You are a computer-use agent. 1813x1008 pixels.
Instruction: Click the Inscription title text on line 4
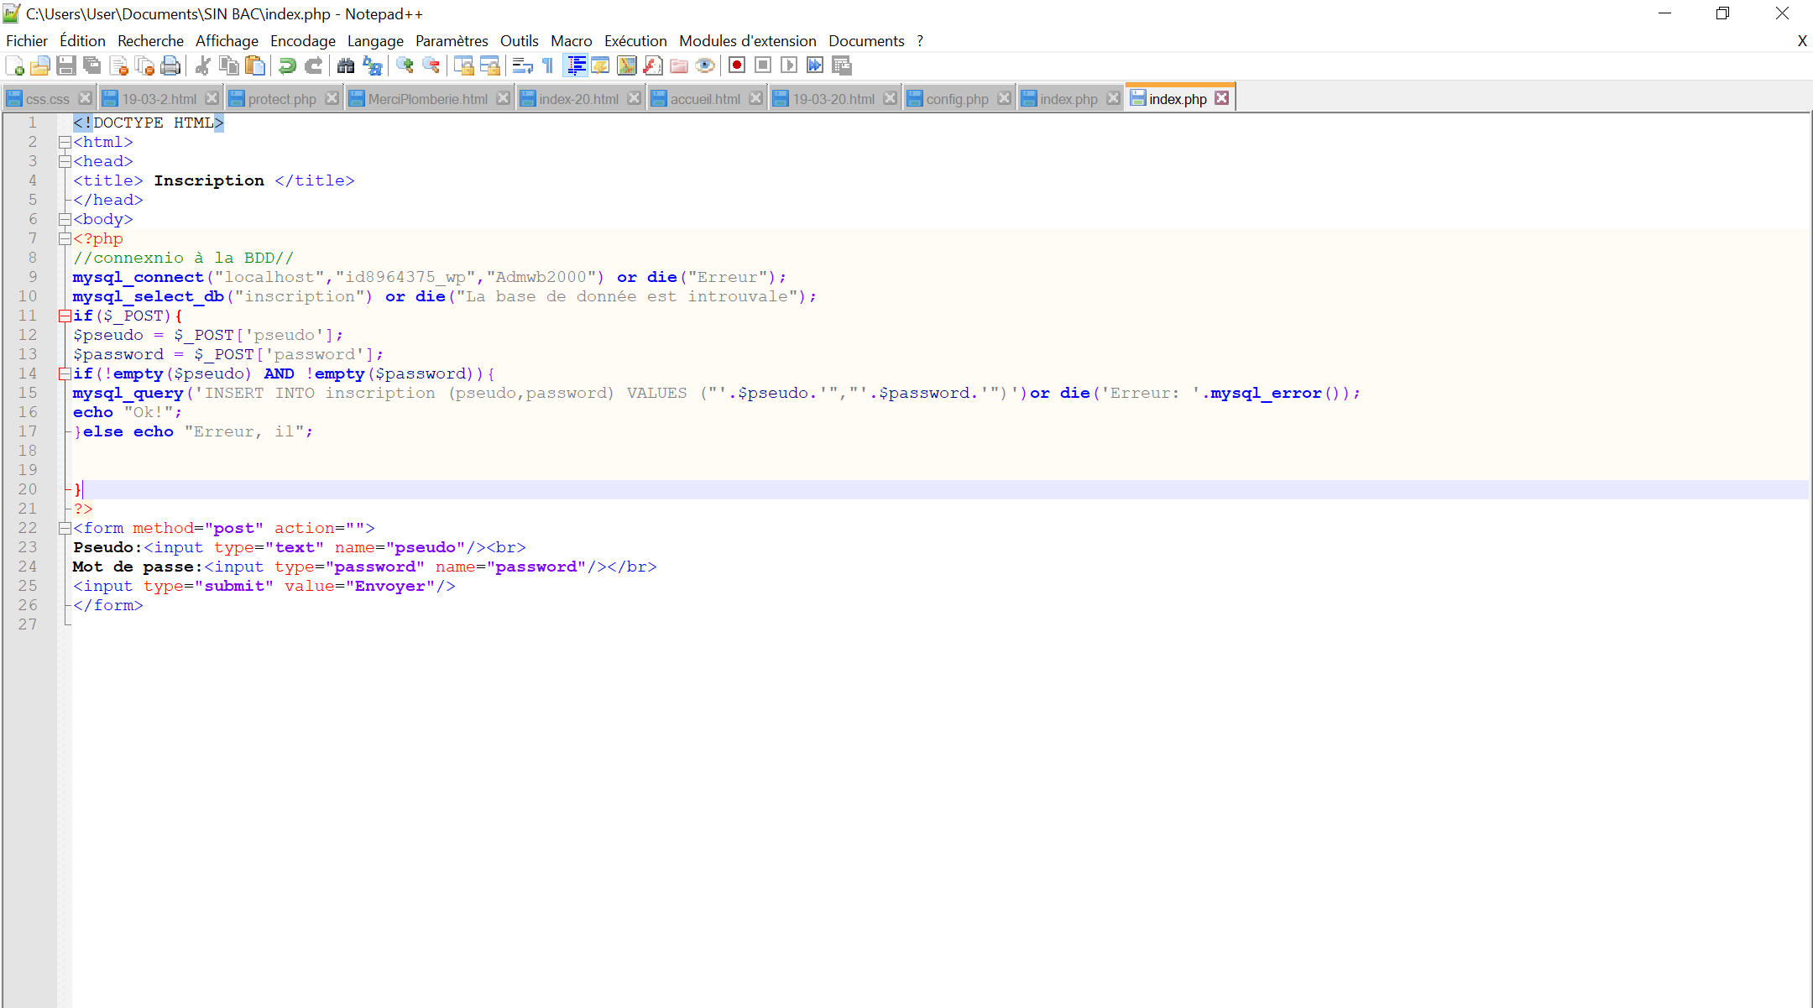(209, 180)
